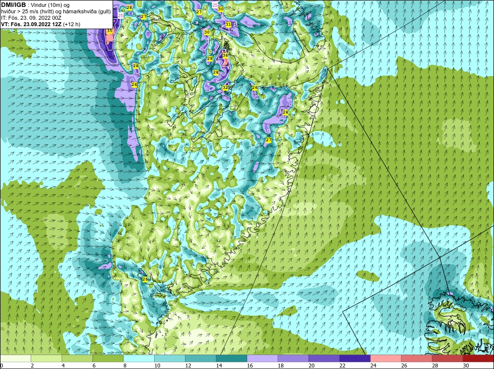Pick the 6–8 m/s olive-green legend swatch

(x=108, y=358)
